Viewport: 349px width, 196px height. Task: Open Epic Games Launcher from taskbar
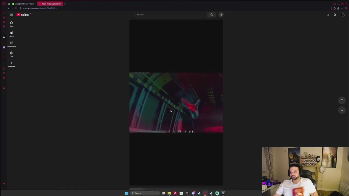point(187,193)
